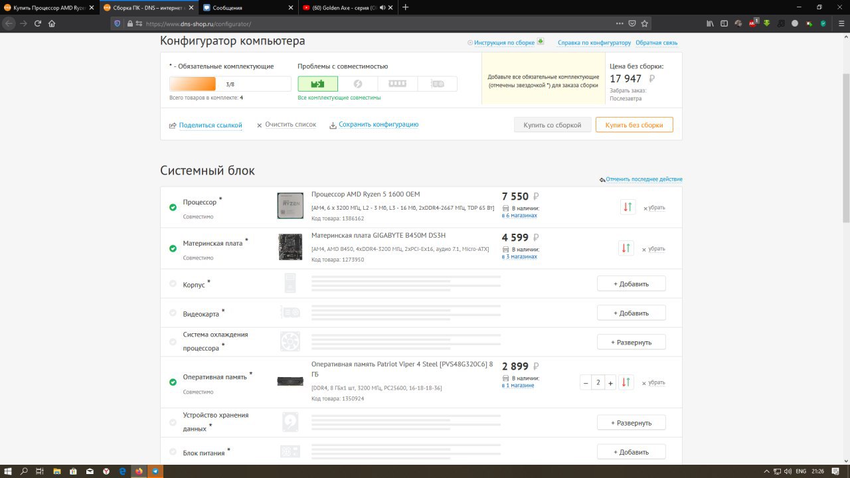Open the red ad blocker extension
The width and height of the screenshot is (850, 478).
pos(753,23)
